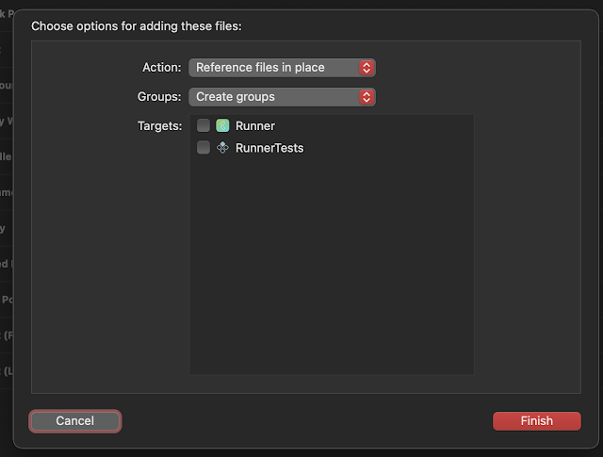Image resolution: width=603 pixels, height=457 pixels.
Task: Click the 'Action:' field label
Action: coord(161,68)
